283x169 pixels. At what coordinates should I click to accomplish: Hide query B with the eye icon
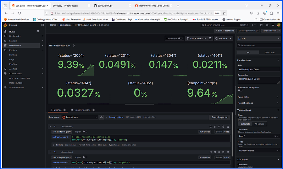219,152
